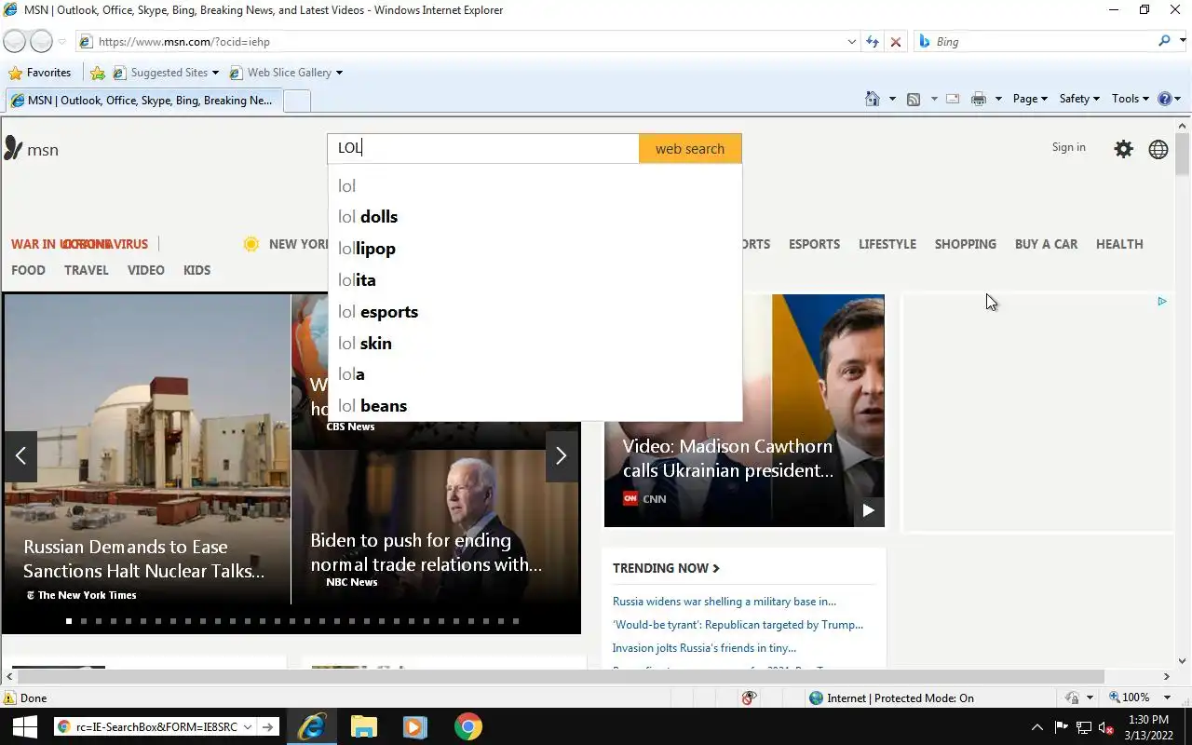Click the Print icon

click(x=978, y=99)
